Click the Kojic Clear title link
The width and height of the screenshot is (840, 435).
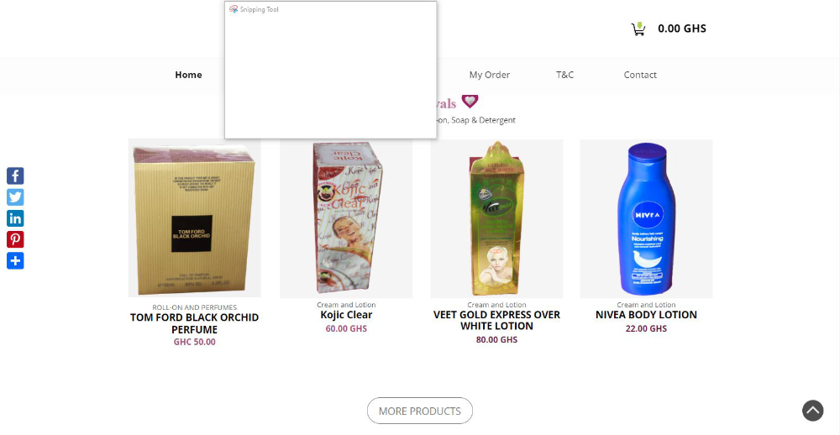click(346, 315)
